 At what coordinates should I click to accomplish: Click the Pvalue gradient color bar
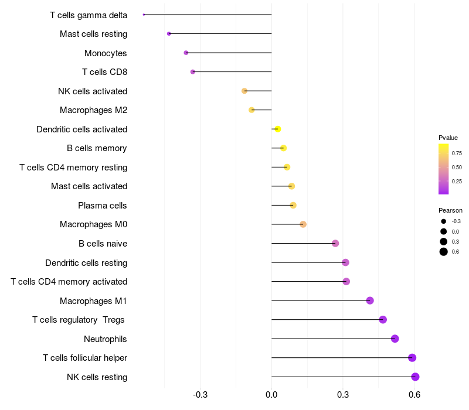point(443,169)
